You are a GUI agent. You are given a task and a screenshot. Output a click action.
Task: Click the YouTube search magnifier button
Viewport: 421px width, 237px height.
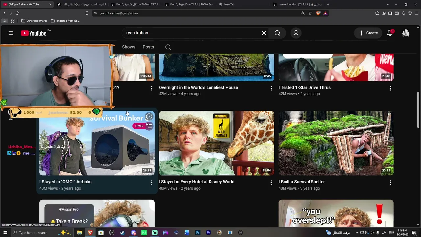(277, 33)
